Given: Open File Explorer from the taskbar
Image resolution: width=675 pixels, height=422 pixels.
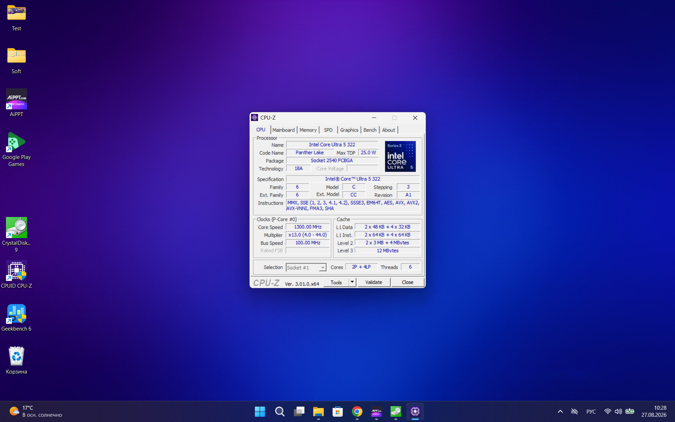Looking at the screenshot, I should [319, 411].
